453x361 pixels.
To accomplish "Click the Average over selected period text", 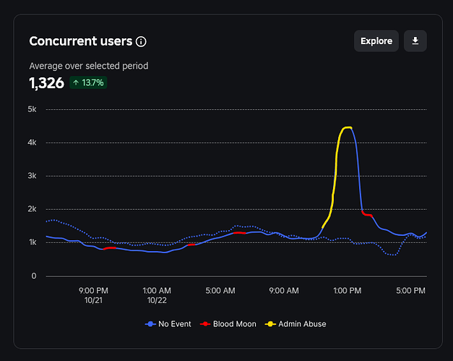I will coord(89,66).
